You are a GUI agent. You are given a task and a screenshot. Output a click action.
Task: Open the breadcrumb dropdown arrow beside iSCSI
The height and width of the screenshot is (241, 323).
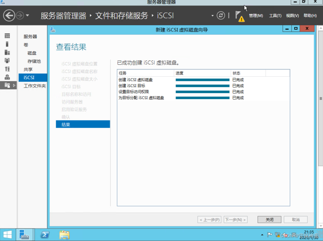point(212,16)
